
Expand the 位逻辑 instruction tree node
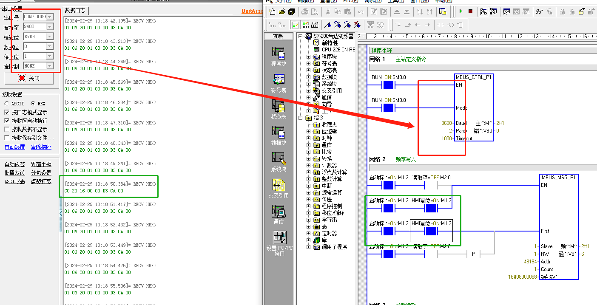(308, 131)
